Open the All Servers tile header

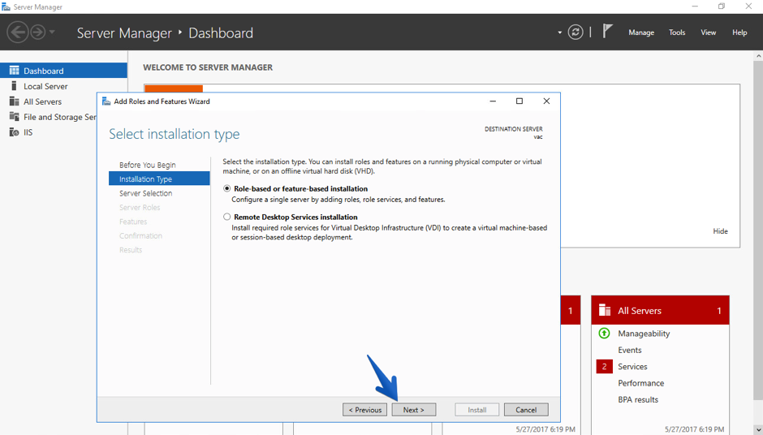[x=660, y=311]
